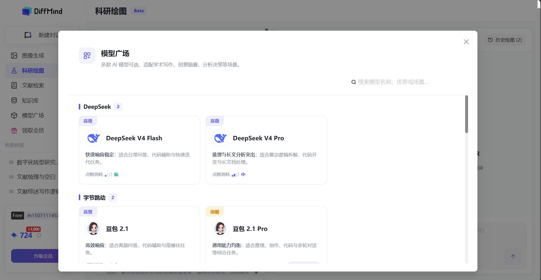The image size is (541, 280).
Task: Click chat icon beside 文献综述写作逻辑
Action: tap(11, 192)
